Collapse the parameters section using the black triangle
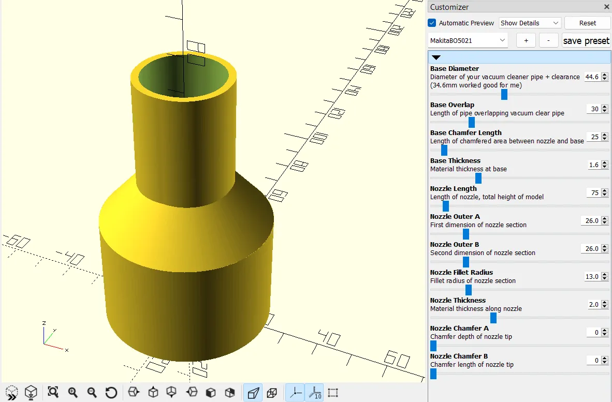Image resolution: width=612 pixels, height=402 pixels. pyautogui.click(x=436, y=57)
